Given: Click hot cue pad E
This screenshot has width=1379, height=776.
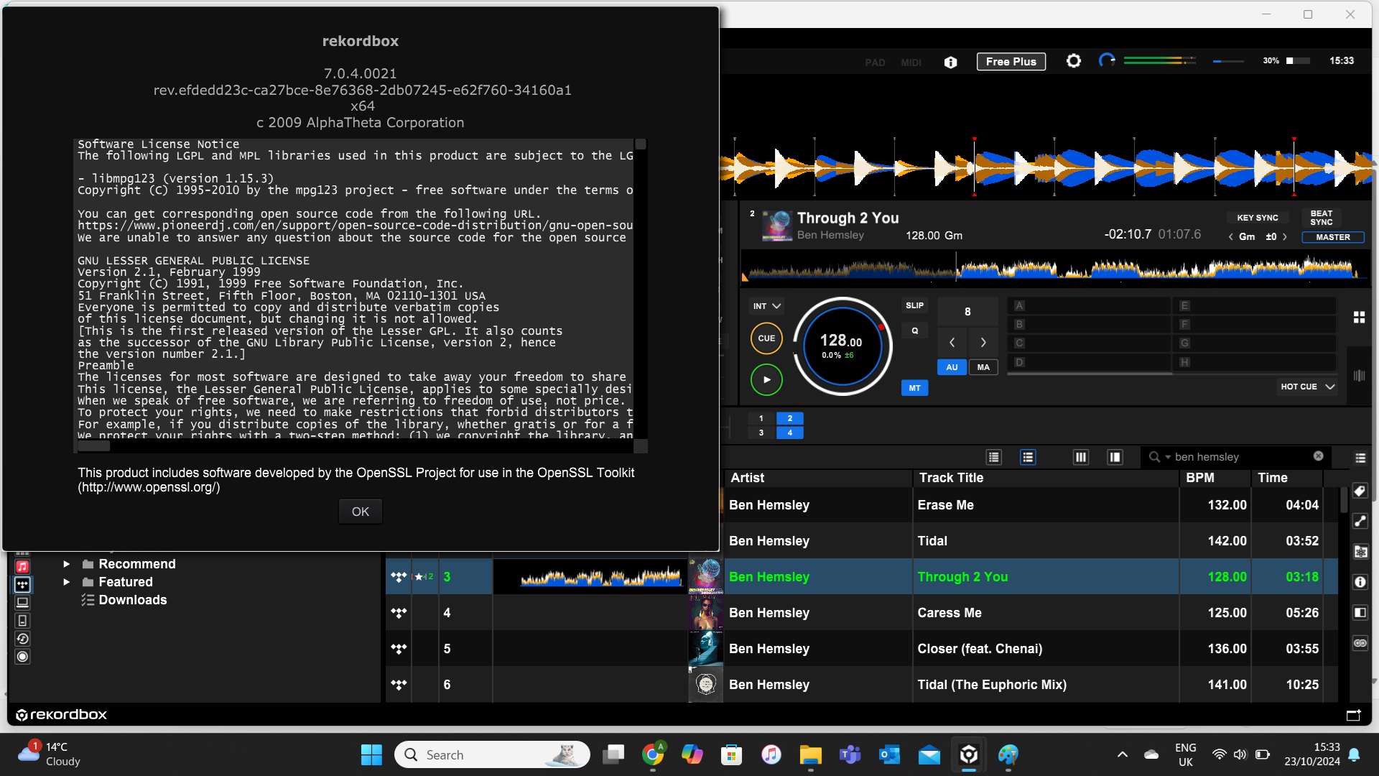Looking at the screenshot, I should (x=1255, y=305).
